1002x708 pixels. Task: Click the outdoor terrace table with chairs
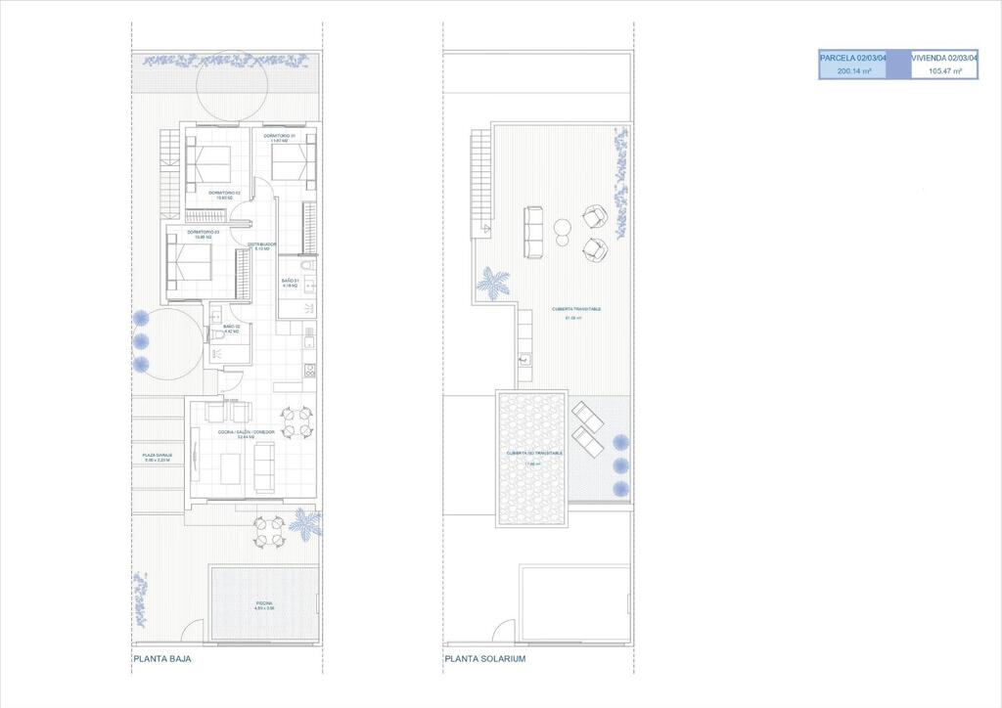coord(268,531)
